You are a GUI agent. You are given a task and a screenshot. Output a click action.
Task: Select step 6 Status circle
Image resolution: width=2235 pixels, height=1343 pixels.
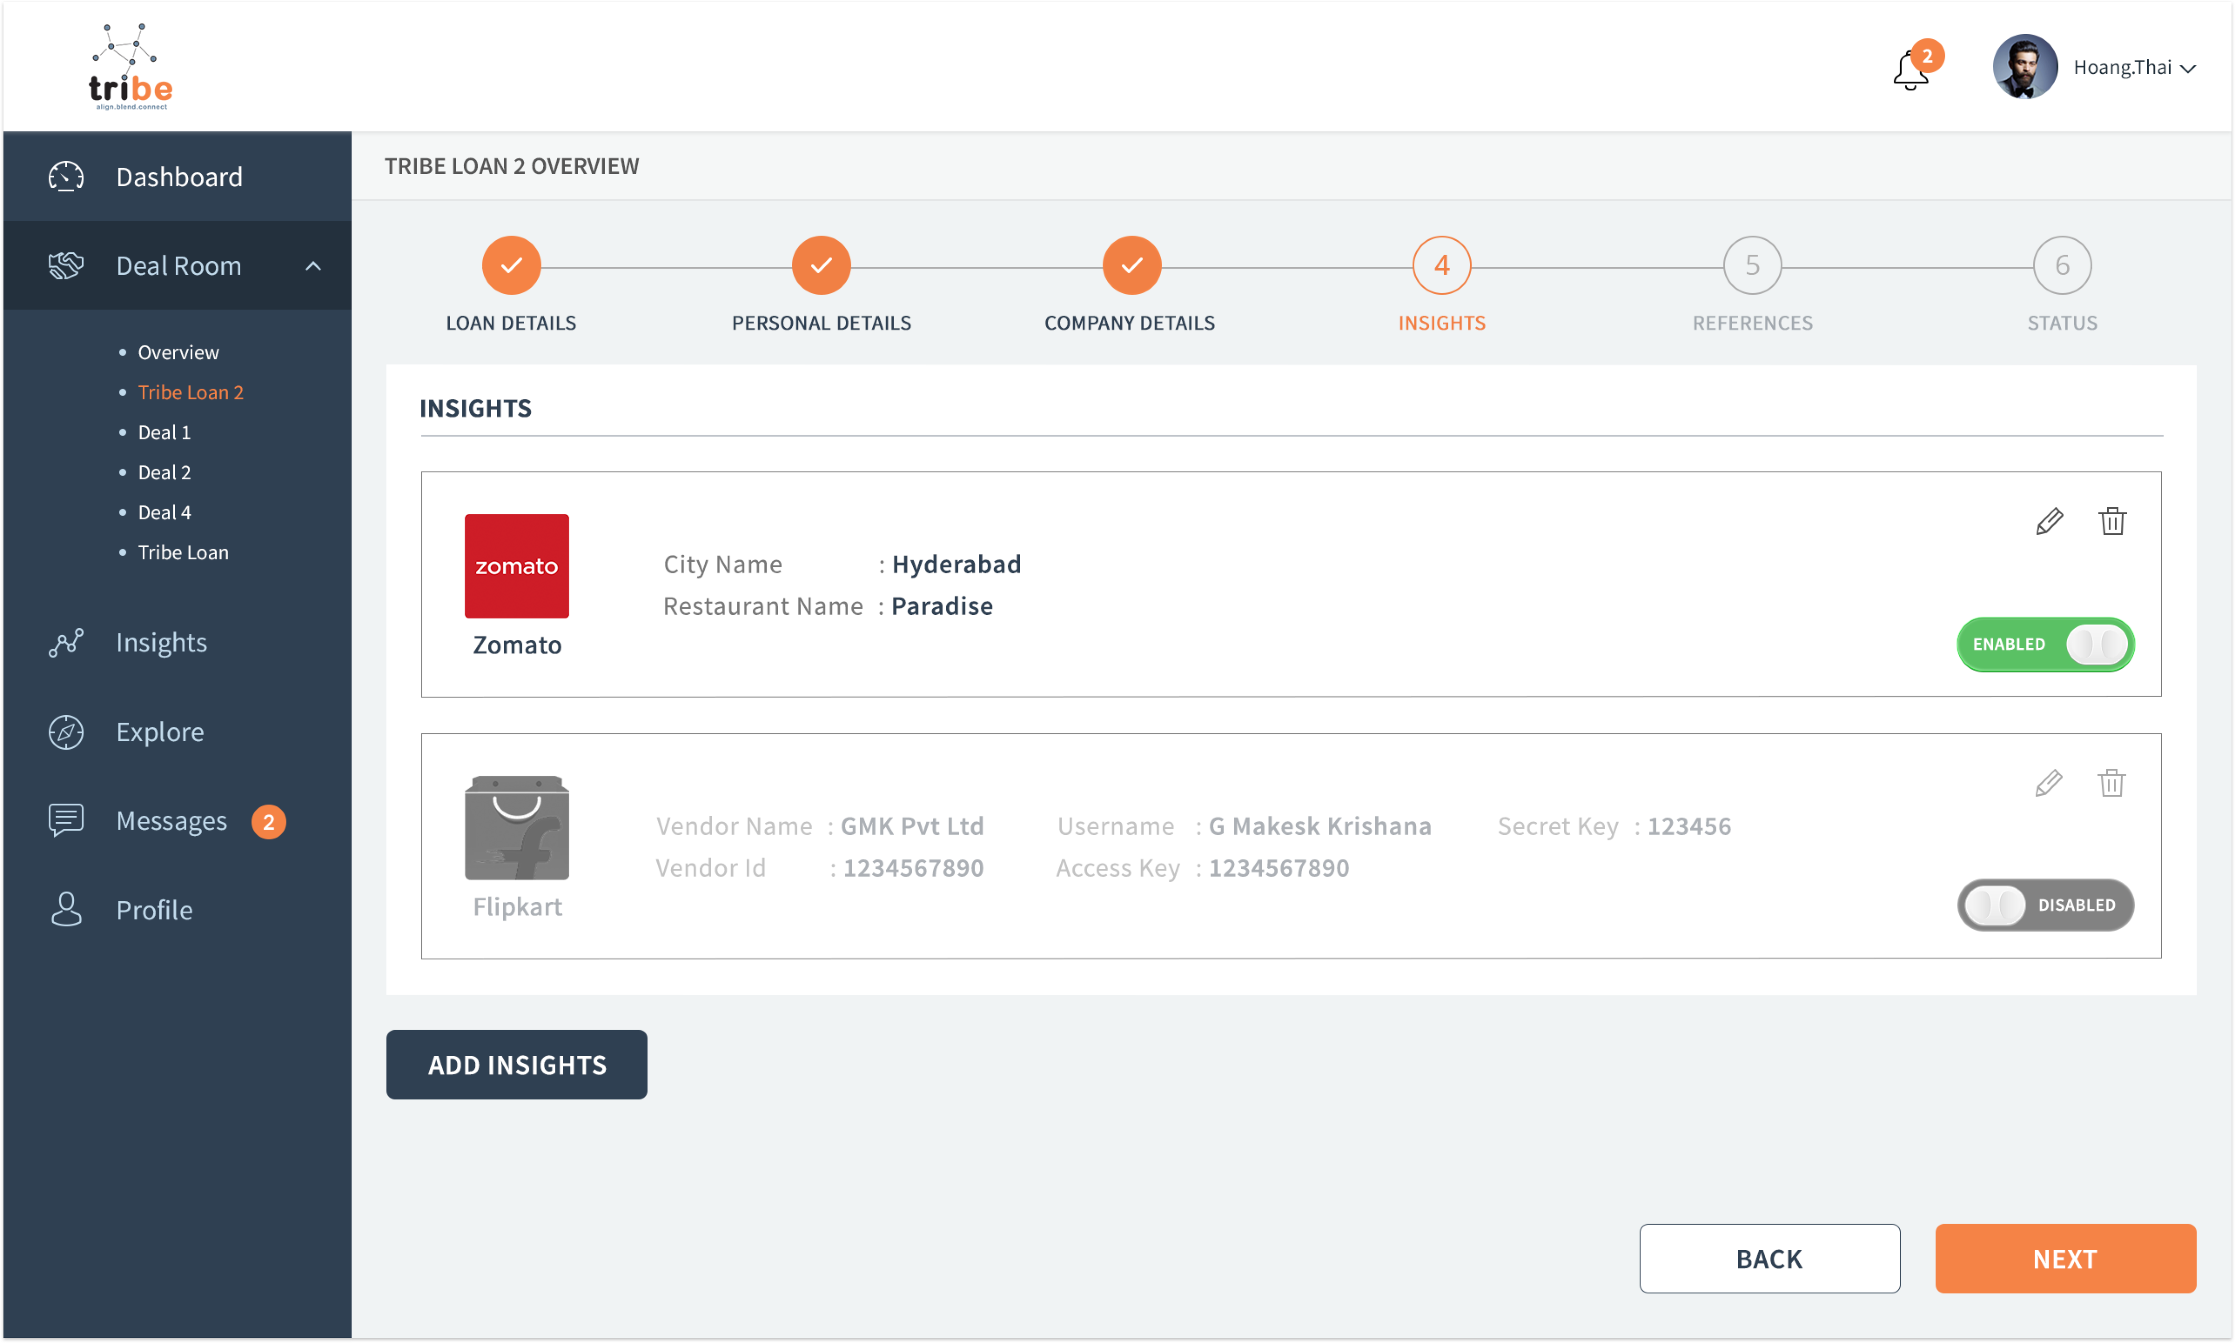(x=2062, y=265)
